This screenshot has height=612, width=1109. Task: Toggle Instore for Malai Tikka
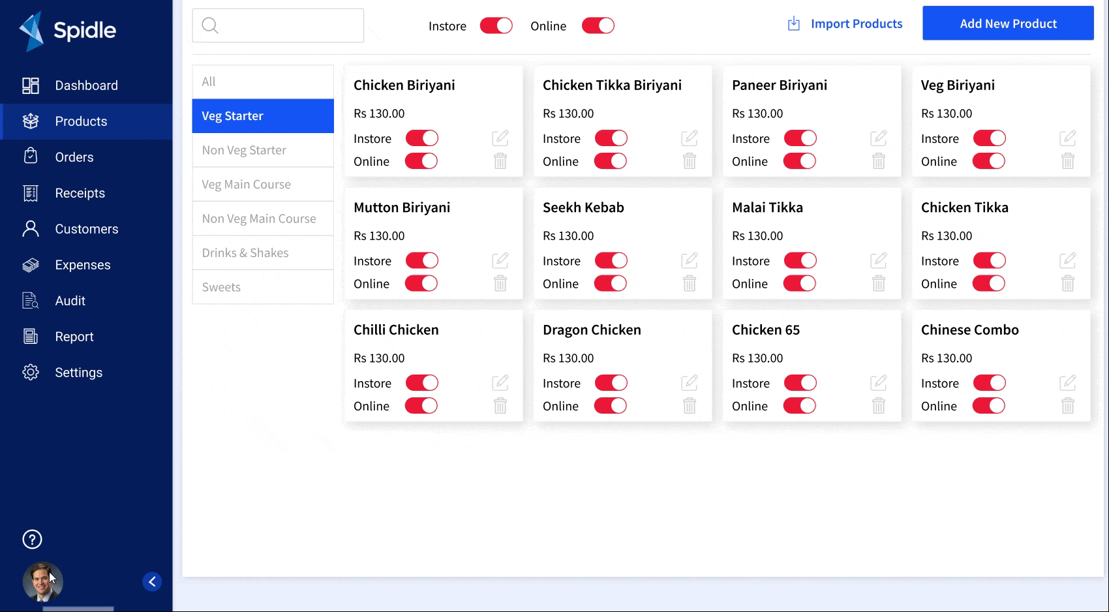pyautogui.click(x=800, y=260)
